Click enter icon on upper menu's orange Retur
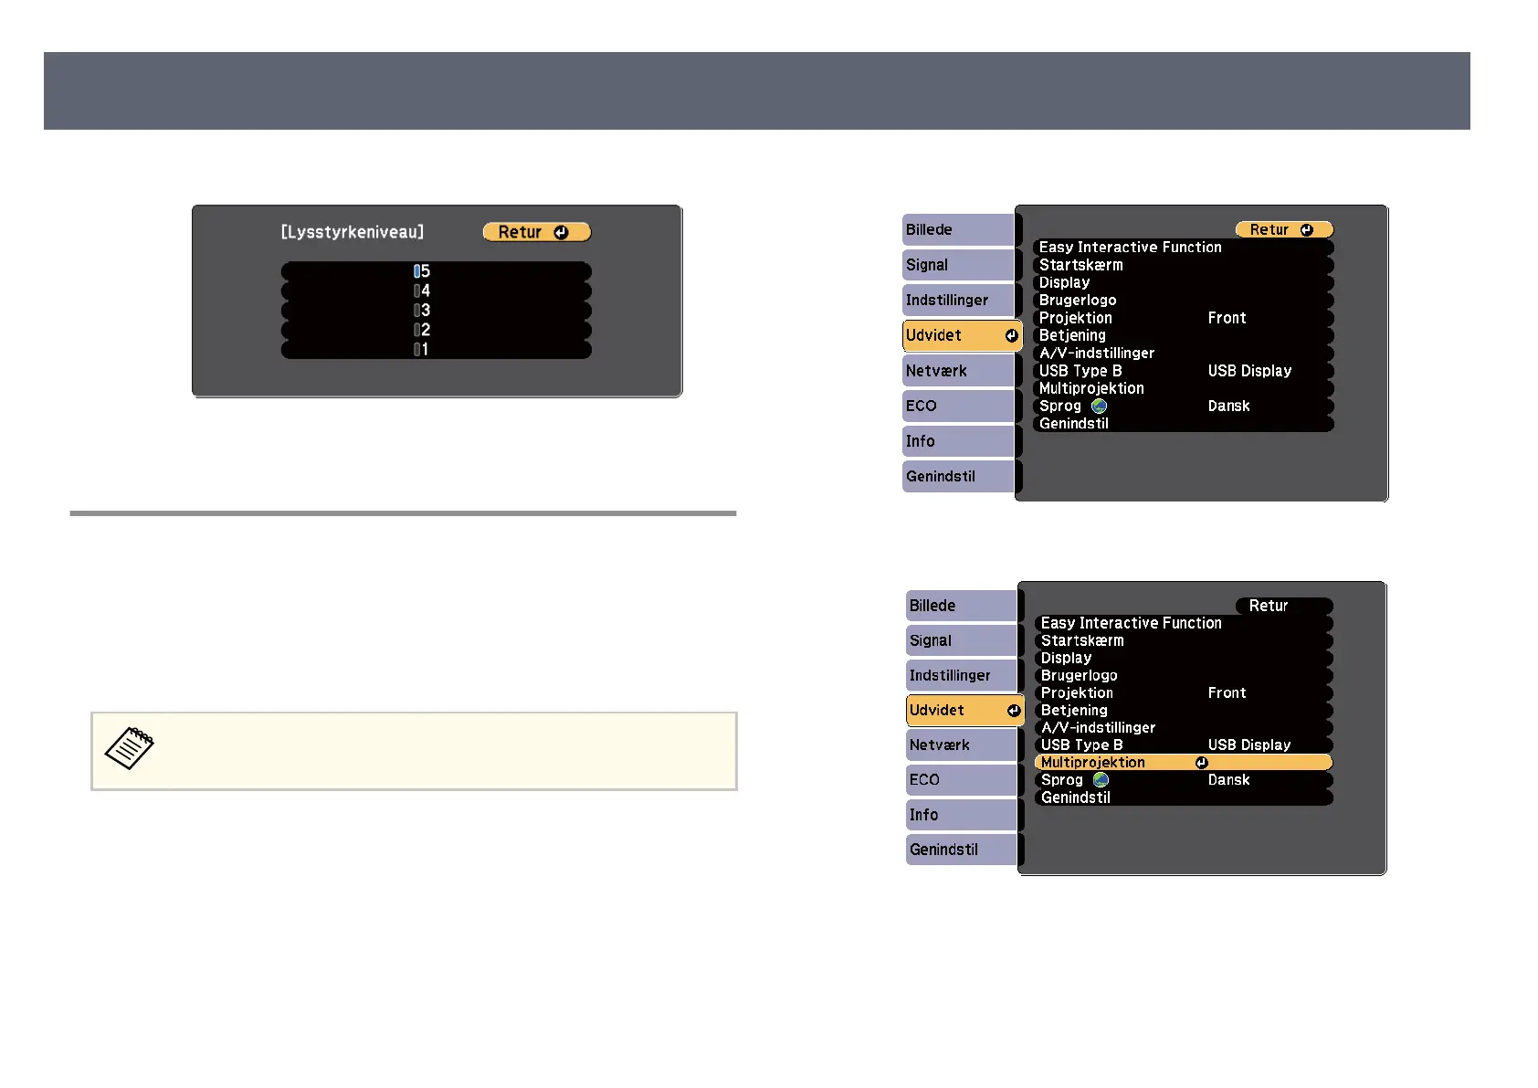The height and width of the screenshot is (1088, 1538). coord(1306,230)
